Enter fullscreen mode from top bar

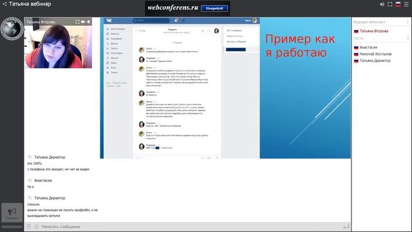pos(390,5)
